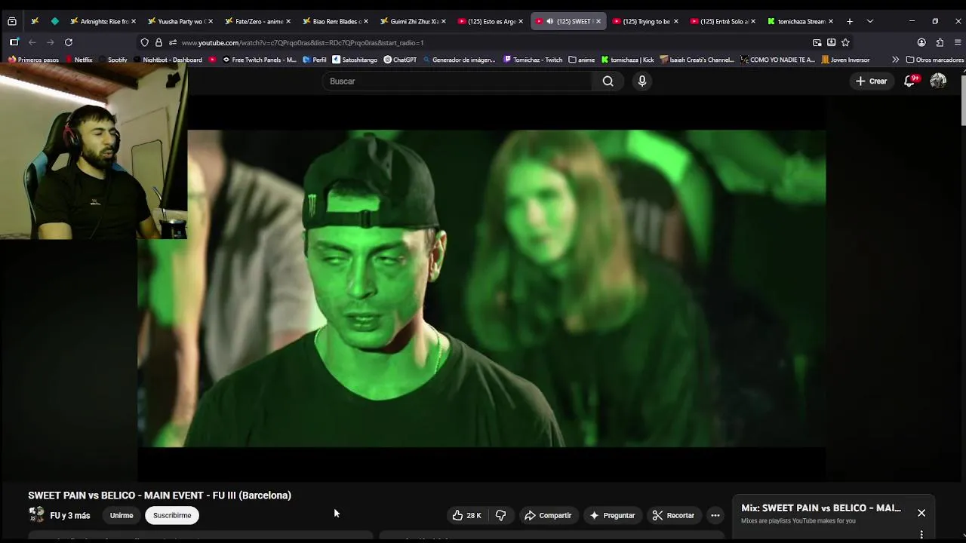Click the Preguntar ask button
This screenshot has height=543, width=966.
click(612, 515)
